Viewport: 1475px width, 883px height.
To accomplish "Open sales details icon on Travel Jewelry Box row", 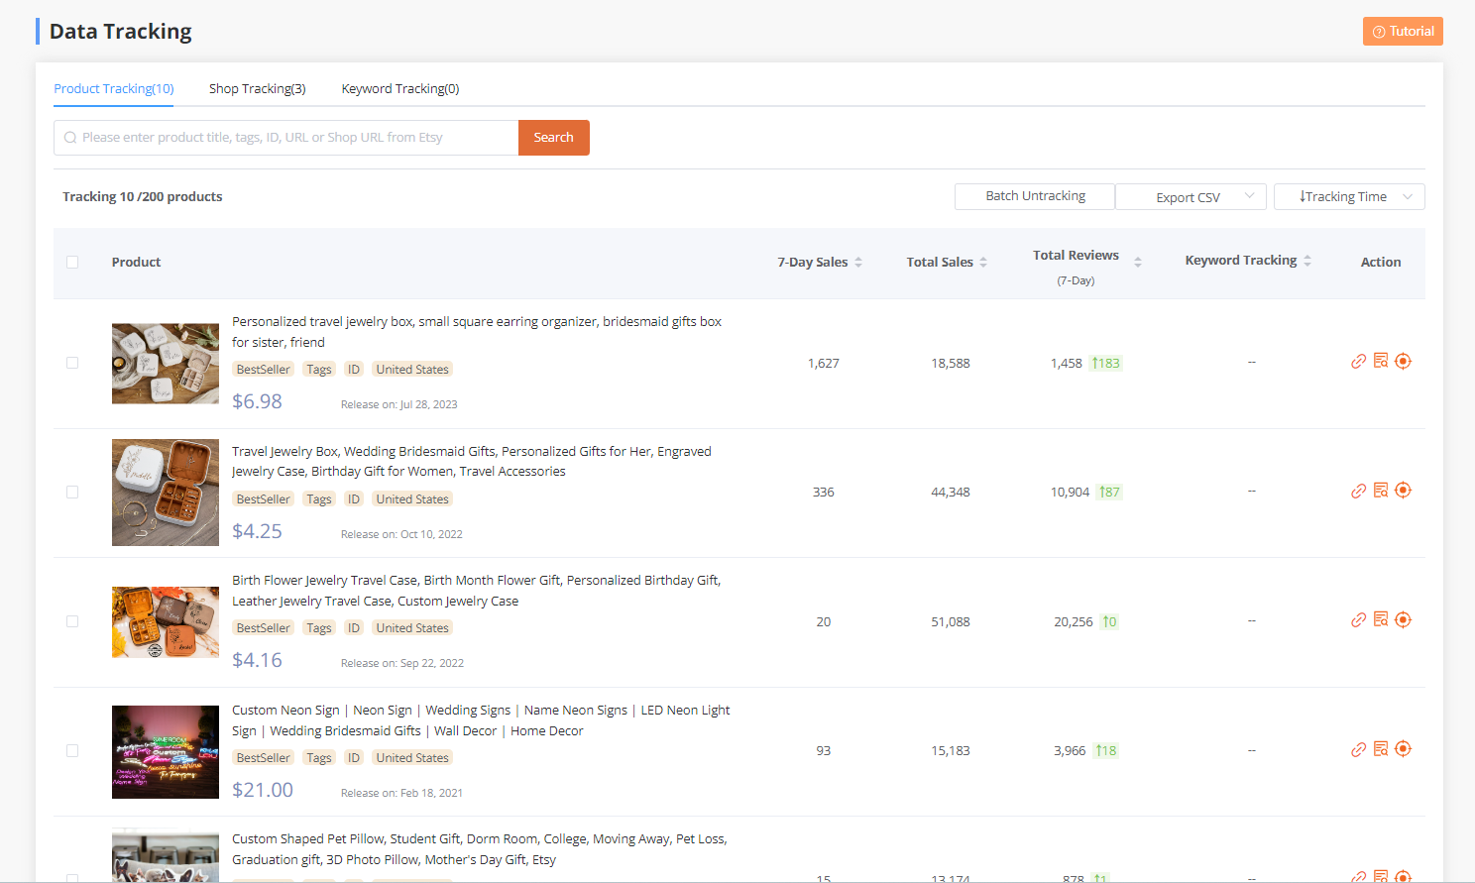I will (1381, 490).
